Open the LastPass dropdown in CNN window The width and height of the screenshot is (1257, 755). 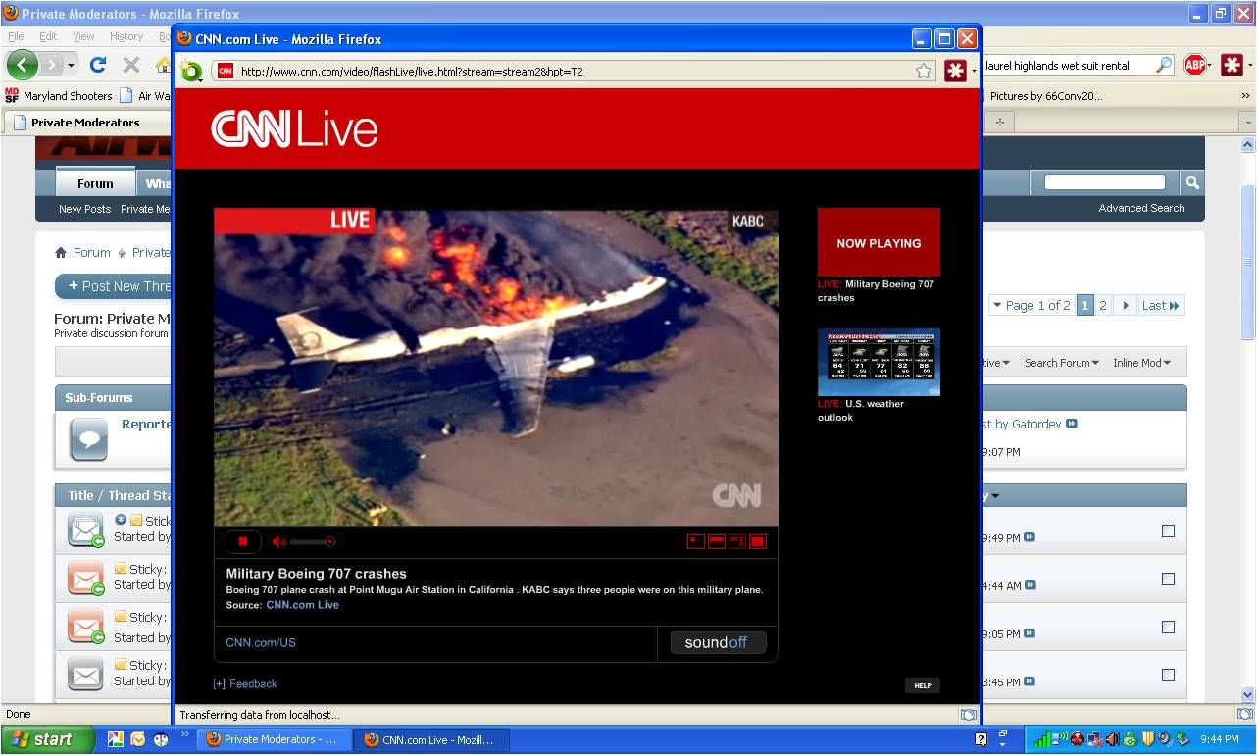(974, 71)
